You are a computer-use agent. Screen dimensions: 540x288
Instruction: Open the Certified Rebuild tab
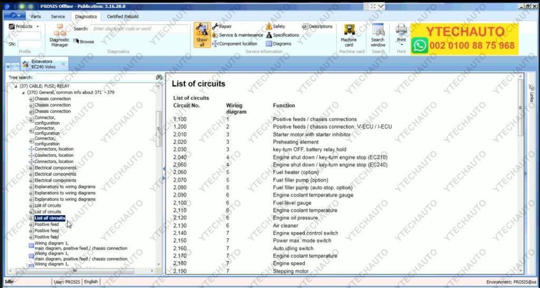[x=122, y=16]
